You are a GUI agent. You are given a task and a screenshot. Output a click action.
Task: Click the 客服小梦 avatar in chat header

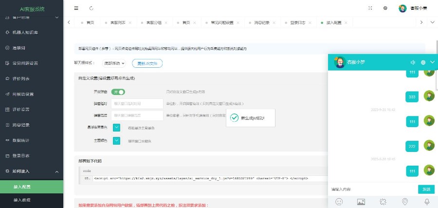tap(340, 62)
